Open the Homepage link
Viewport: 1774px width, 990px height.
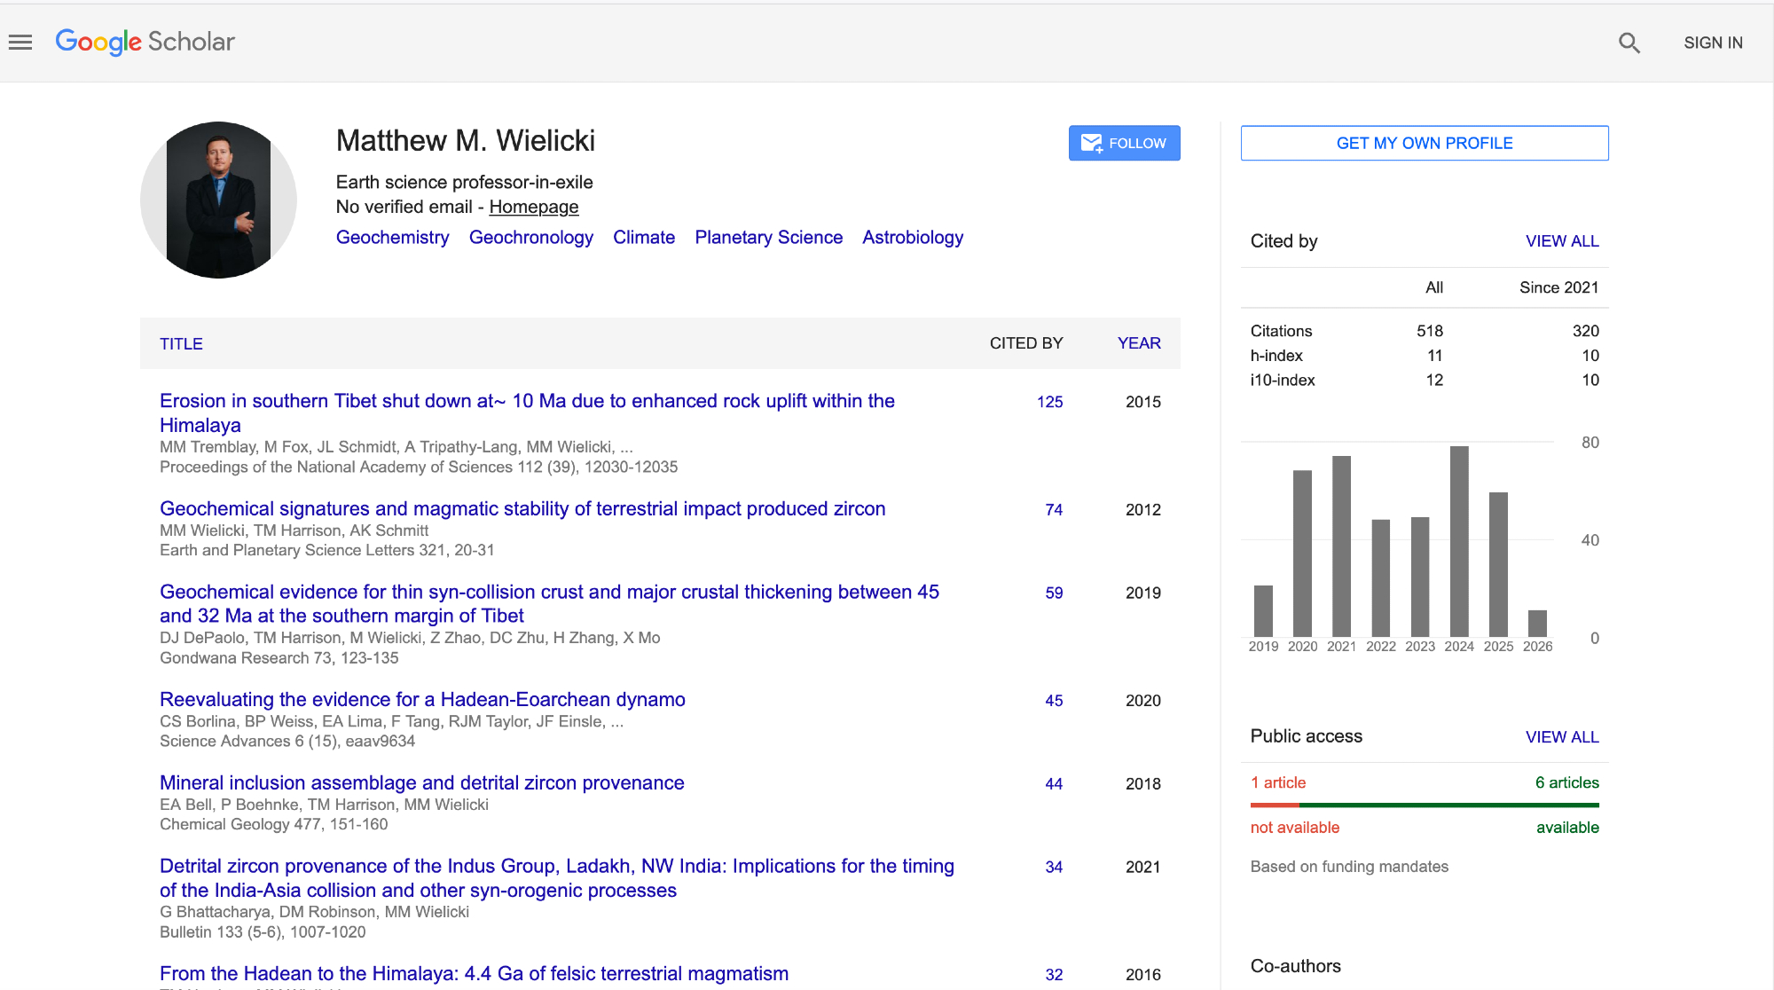[x=533, y=207]
